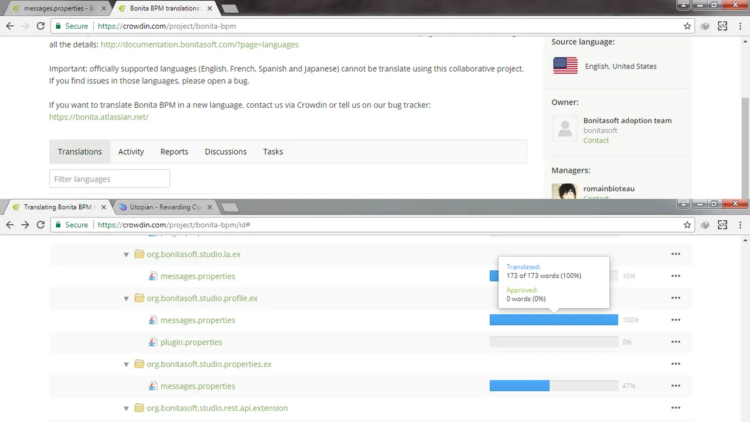Viewport: 750px width, 422px height.
Task: Switch to the 'Utopian - Rewarding' browser tab
Action: pos(165,207)
